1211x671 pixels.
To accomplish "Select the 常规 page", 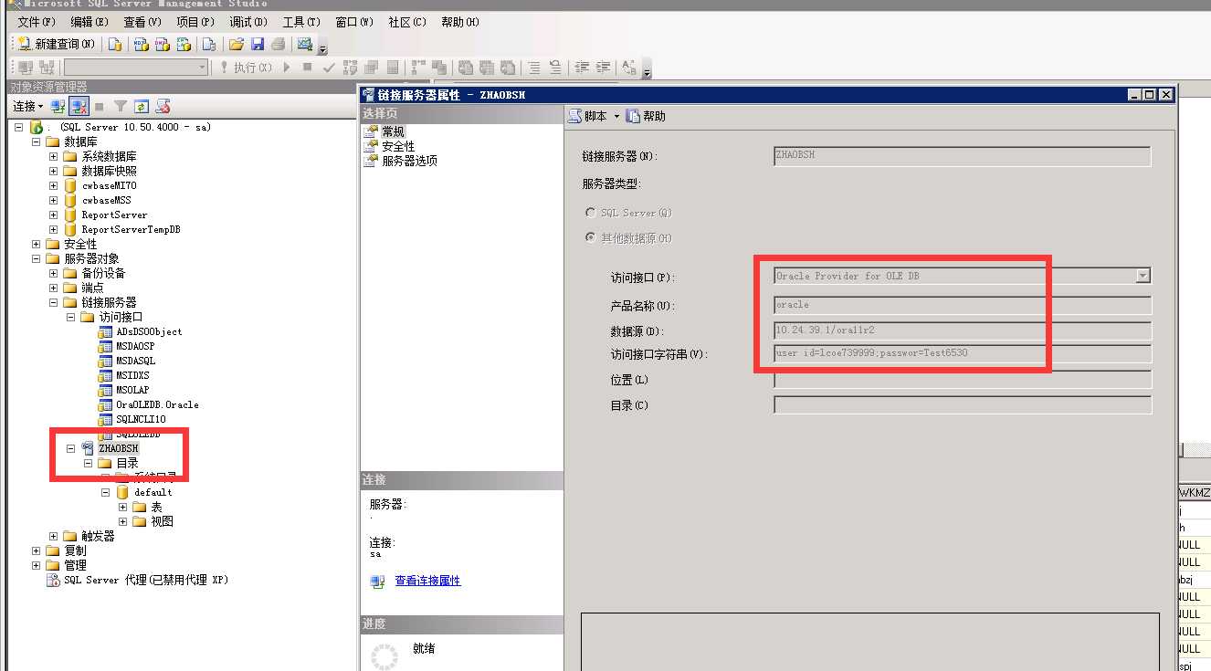I will pos(393,131).
